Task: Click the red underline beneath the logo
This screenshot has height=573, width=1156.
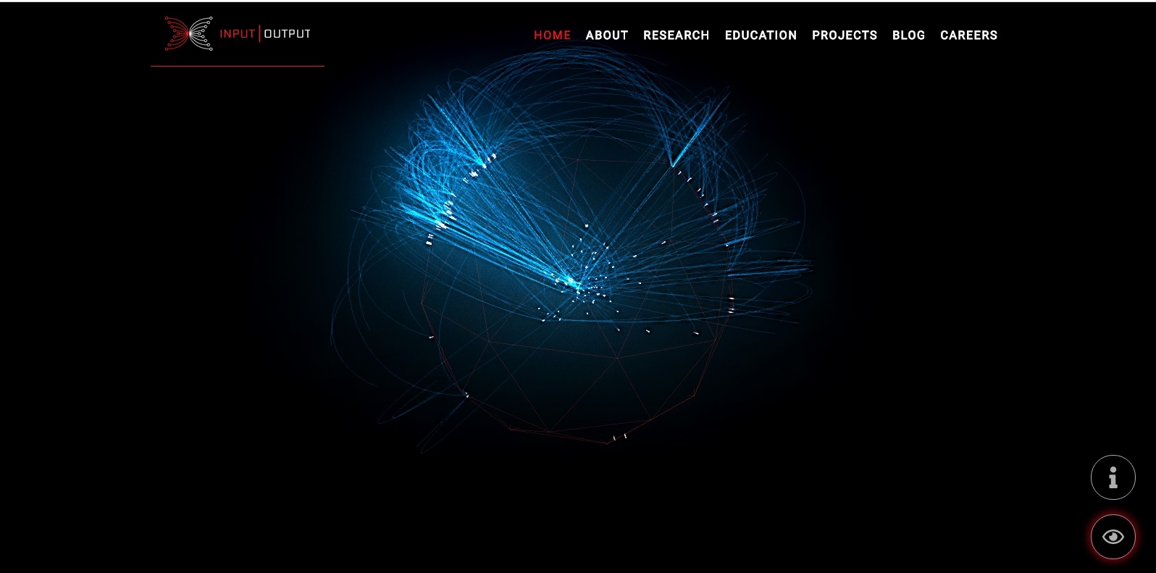Action: pos(237,66)
